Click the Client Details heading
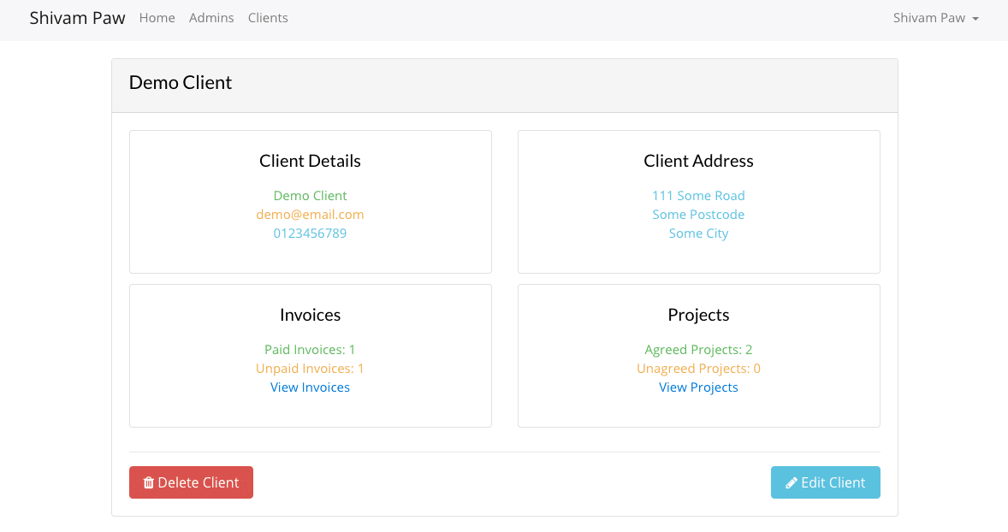The height and width of the screenshot is (532, 1008). tap(310, 161)
